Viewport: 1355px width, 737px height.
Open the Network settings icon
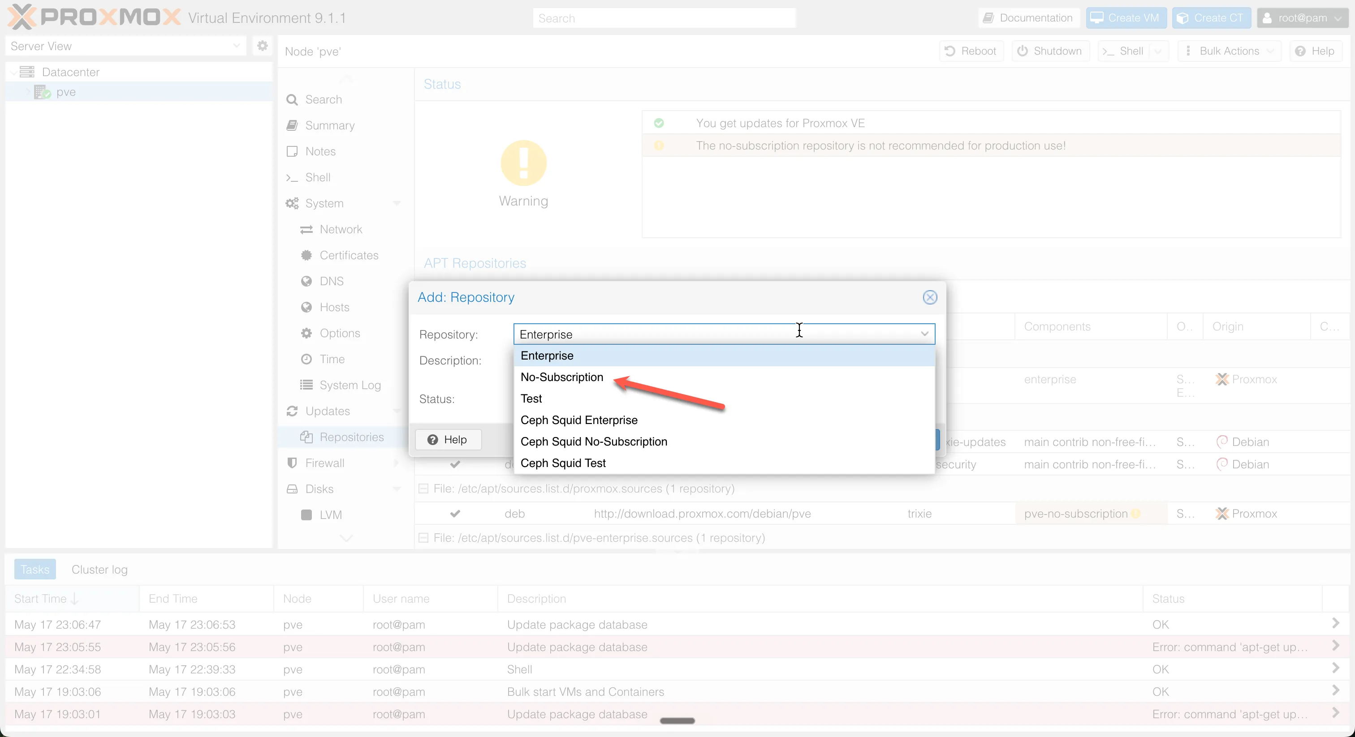tap(306, 229)
